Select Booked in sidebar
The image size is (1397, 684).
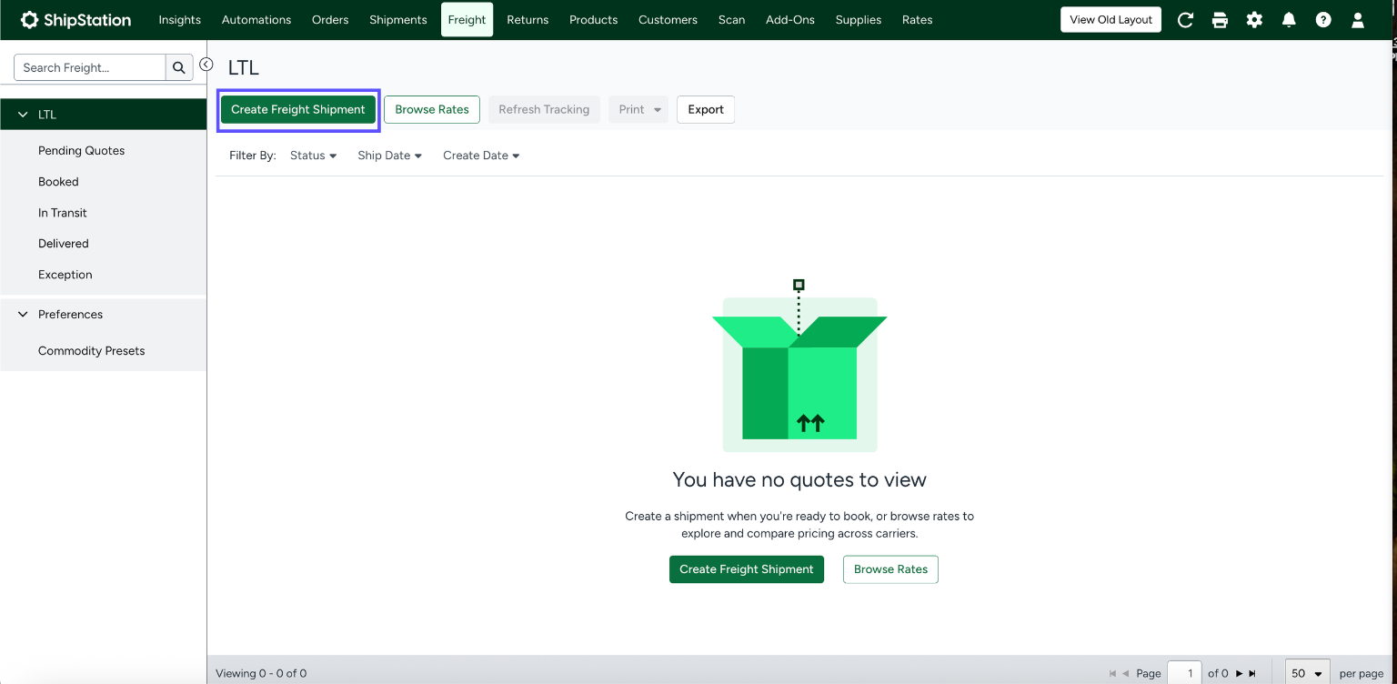click(58, 182)
